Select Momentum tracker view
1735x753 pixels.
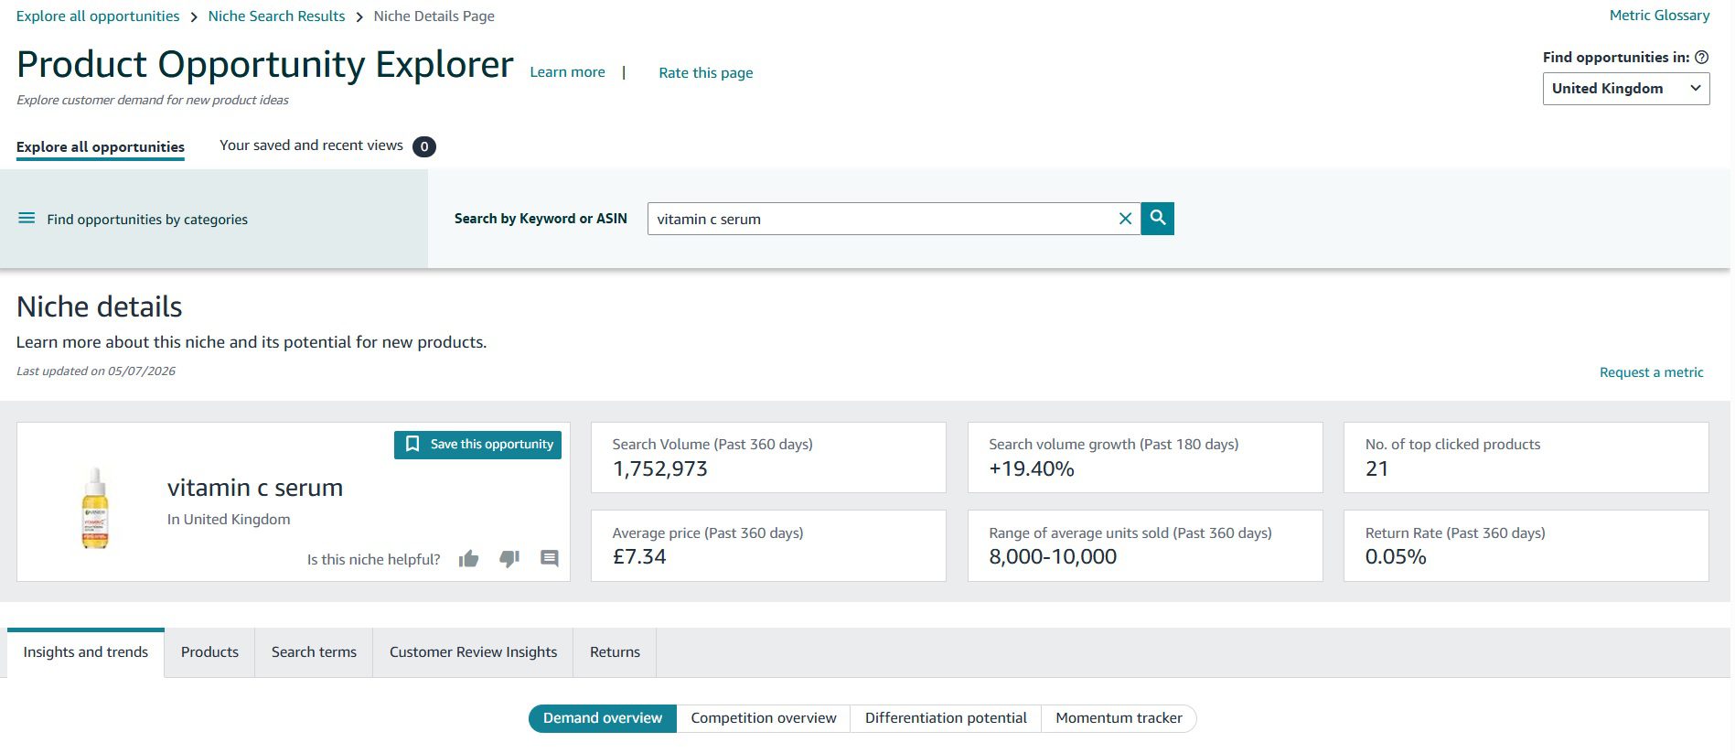pyautogui.click(x=1119, y=718)
